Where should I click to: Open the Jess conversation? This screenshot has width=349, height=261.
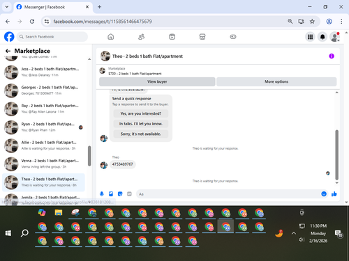(43, 72)
